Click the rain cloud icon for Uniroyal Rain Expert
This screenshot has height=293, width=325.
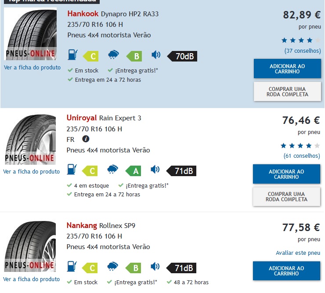tap(112, 170)
